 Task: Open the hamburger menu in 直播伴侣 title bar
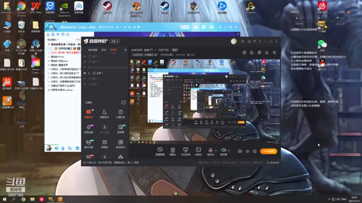coord(260,42)
